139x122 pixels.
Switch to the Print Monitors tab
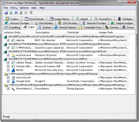click(44, 23)
